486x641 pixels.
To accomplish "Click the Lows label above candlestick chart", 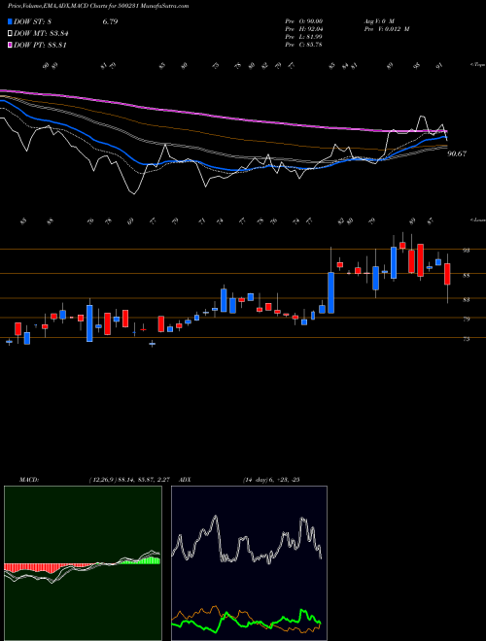I will tap(477, 219).
